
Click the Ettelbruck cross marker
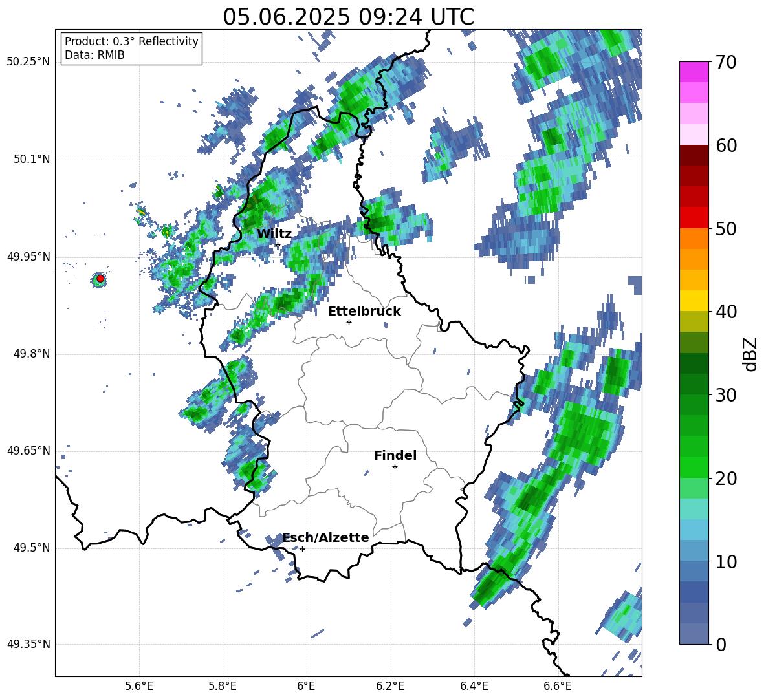(349, 322)
